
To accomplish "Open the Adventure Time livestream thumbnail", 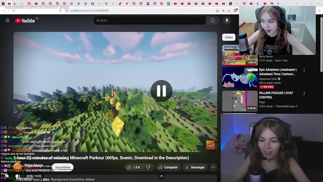I will click(x=240, y=78).
